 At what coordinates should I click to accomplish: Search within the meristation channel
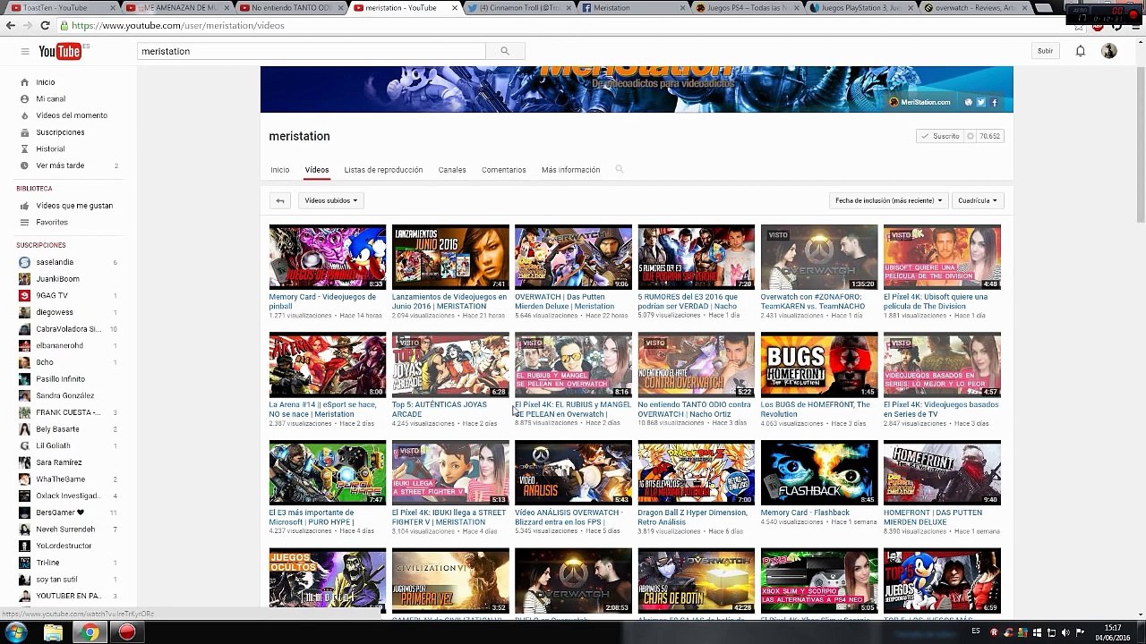coord(619,169)
